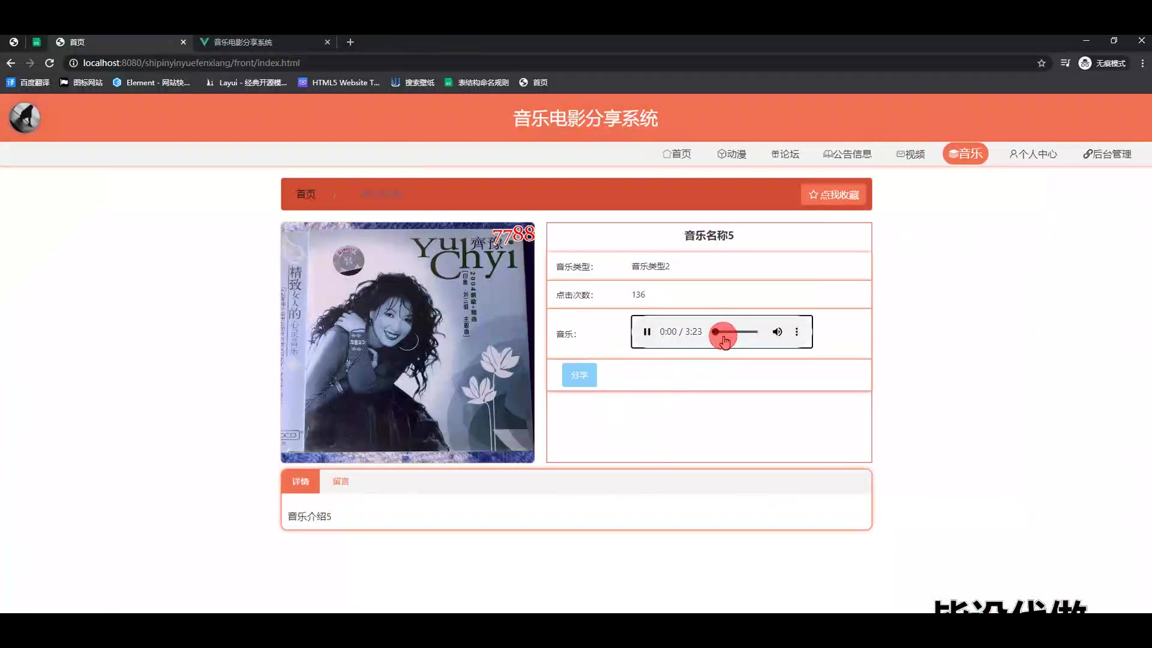The image size is (1152, 648).
Task: Open the Element bookmark
Action: [x=151, y=83]
